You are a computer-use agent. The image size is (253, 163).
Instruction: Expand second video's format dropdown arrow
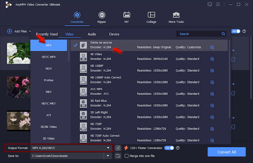point(233,84)
